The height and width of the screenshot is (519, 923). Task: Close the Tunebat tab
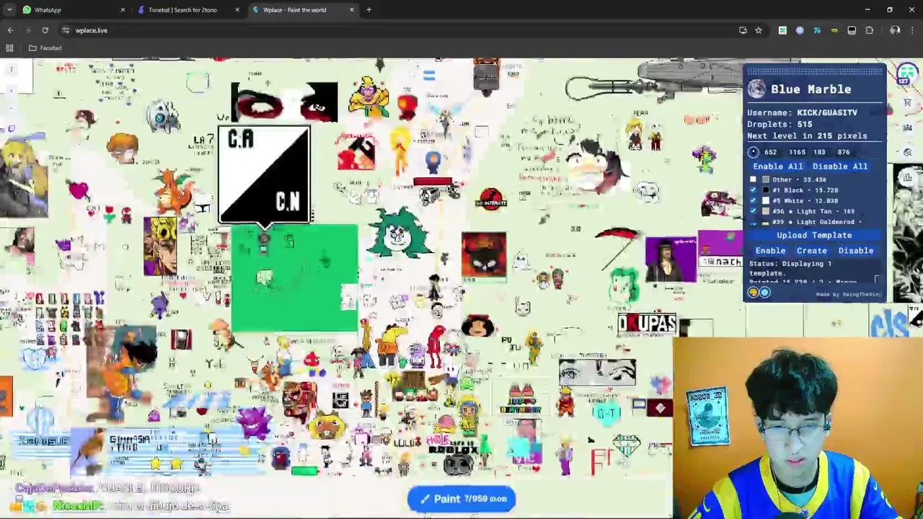[237, 10]
